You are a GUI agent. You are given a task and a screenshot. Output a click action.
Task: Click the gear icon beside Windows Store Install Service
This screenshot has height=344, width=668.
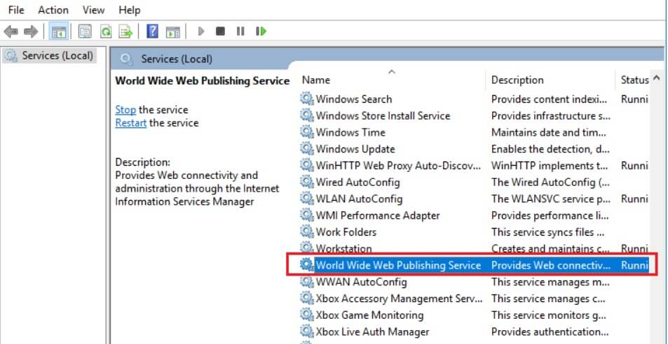click(307, 115)
